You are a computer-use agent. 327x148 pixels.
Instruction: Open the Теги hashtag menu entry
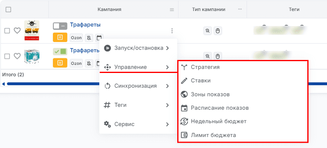click(x=138, y=105)
